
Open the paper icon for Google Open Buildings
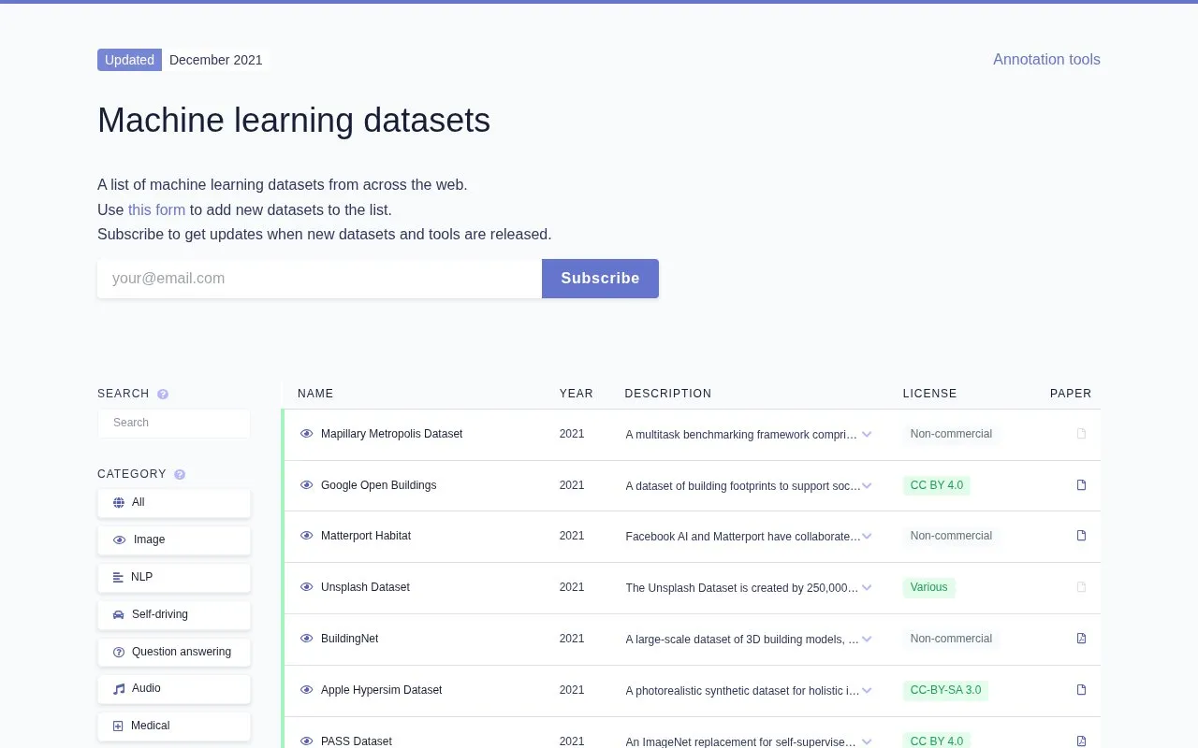point(1081,485)
